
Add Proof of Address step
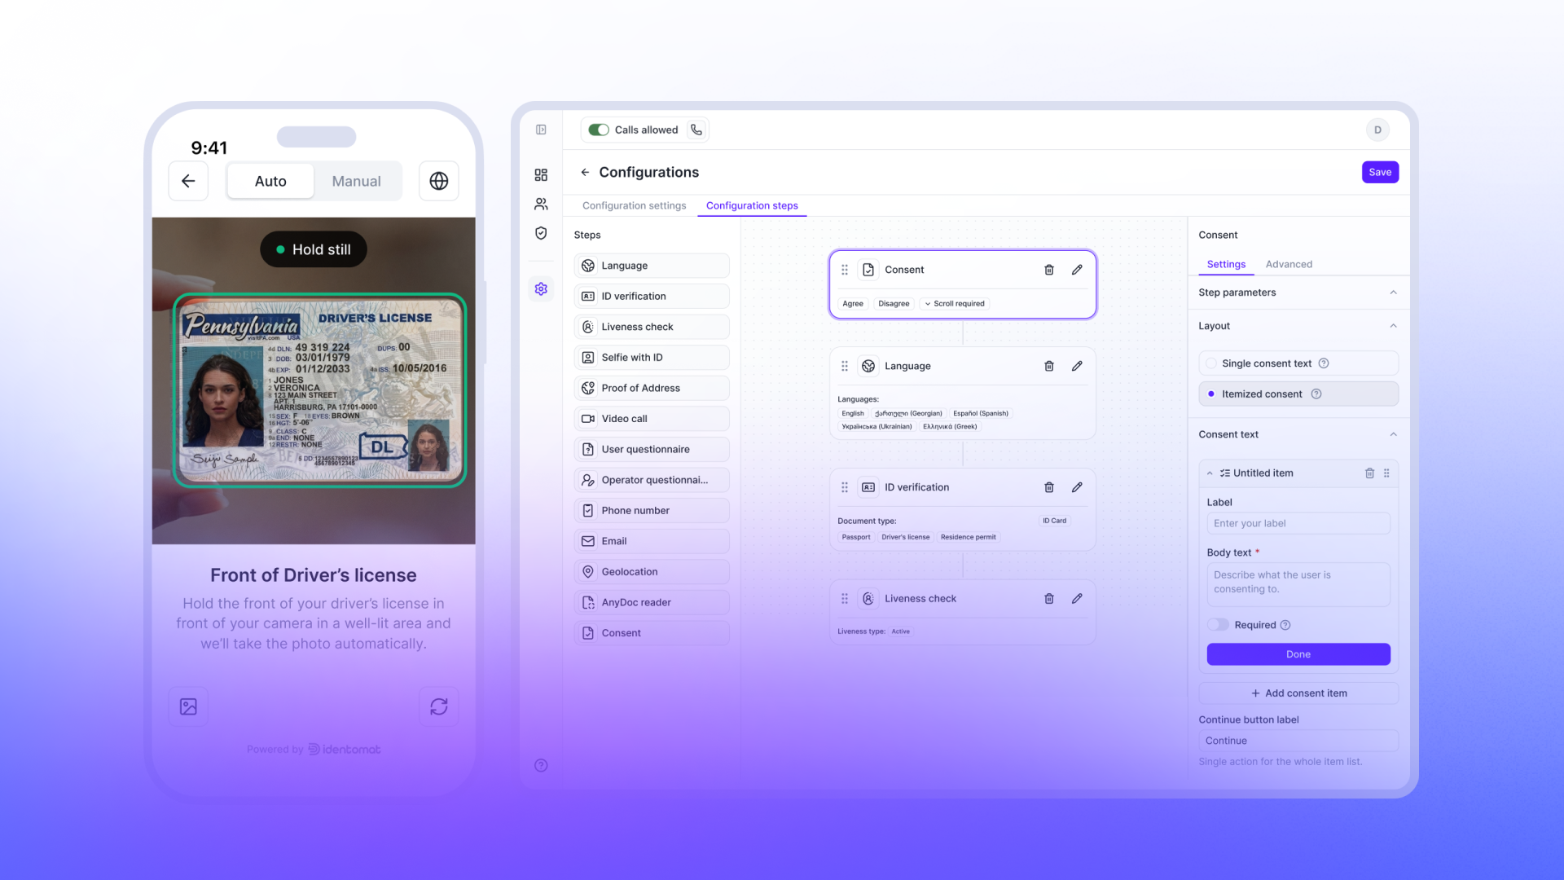[652, 388]
